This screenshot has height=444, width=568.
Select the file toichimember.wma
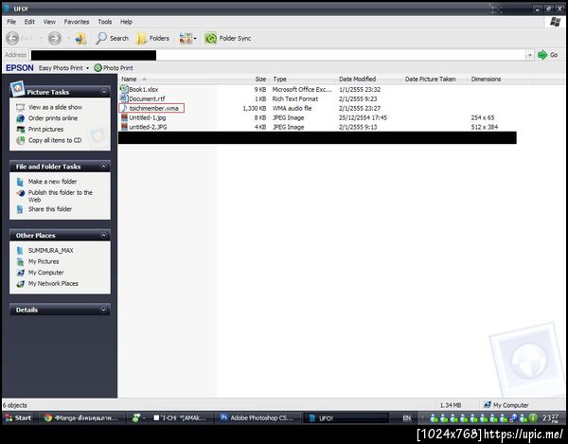(x=153, y=108)
